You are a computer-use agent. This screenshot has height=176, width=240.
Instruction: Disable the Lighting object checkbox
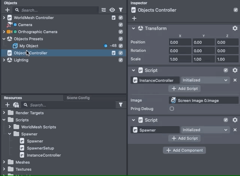point(121,60)
